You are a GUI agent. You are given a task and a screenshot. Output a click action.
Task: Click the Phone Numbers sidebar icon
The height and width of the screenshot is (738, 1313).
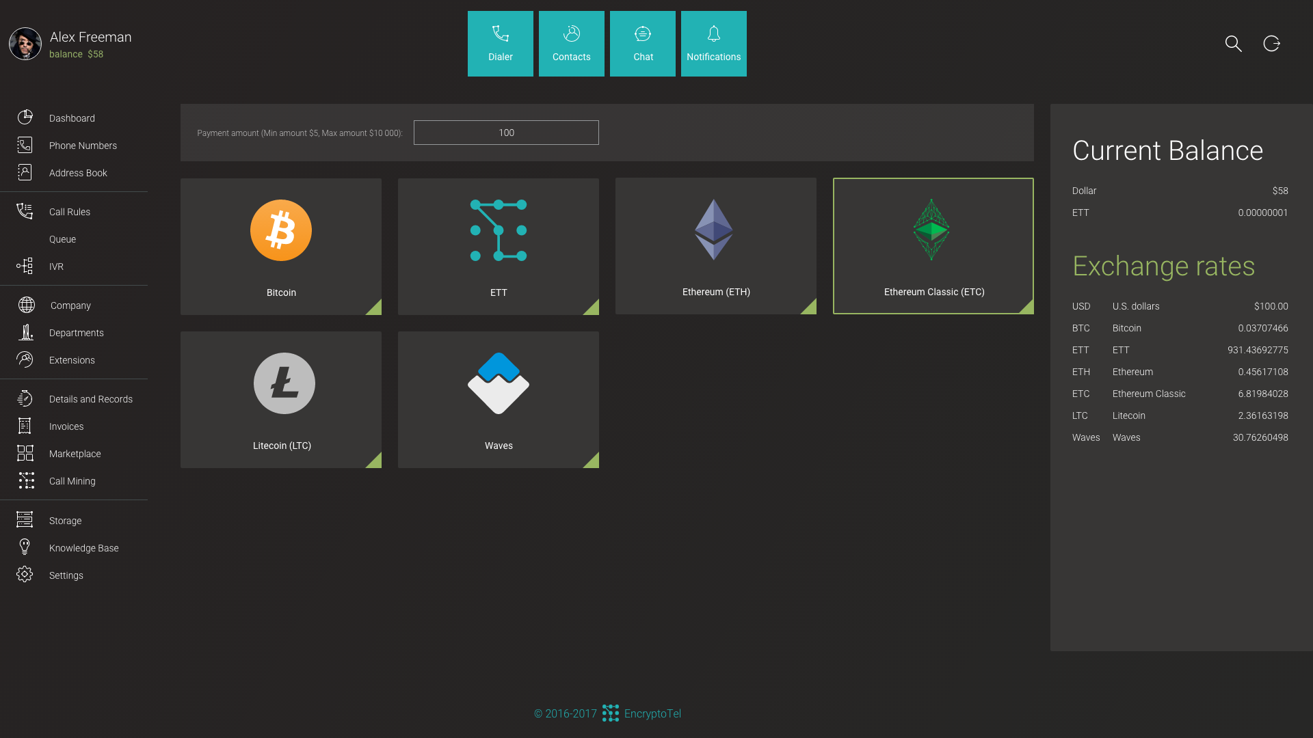(x=25, y=145)
